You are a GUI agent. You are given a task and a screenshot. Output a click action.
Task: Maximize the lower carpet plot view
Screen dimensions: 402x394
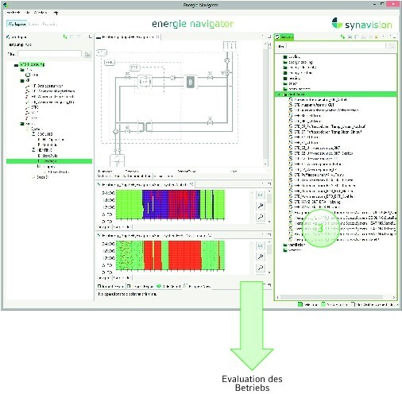click(x=269, y=234)
